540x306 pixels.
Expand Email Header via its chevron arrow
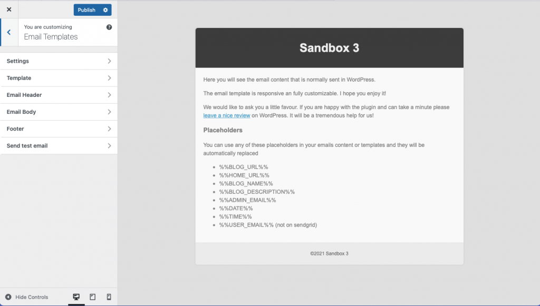pos(109,95)
